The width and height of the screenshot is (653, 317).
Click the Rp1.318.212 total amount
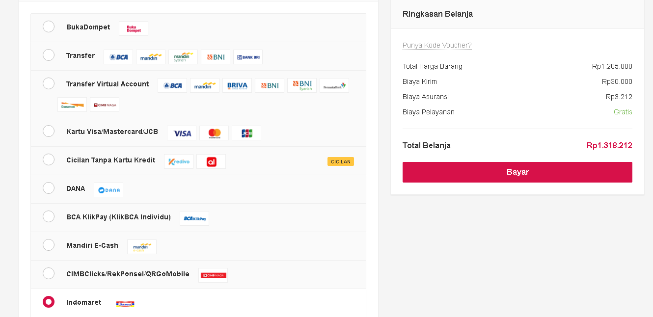click(x=609, y=145)
